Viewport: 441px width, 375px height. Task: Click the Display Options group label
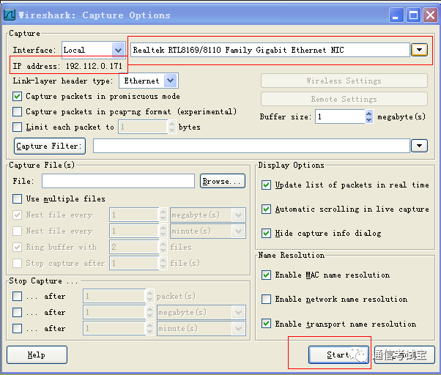[x=291, y=165]
